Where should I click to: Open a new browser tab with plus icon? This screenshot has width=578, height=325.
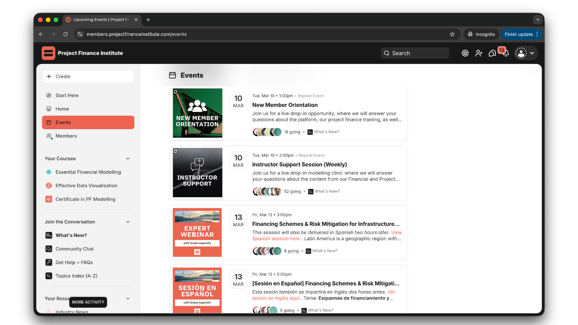(148, 19)
